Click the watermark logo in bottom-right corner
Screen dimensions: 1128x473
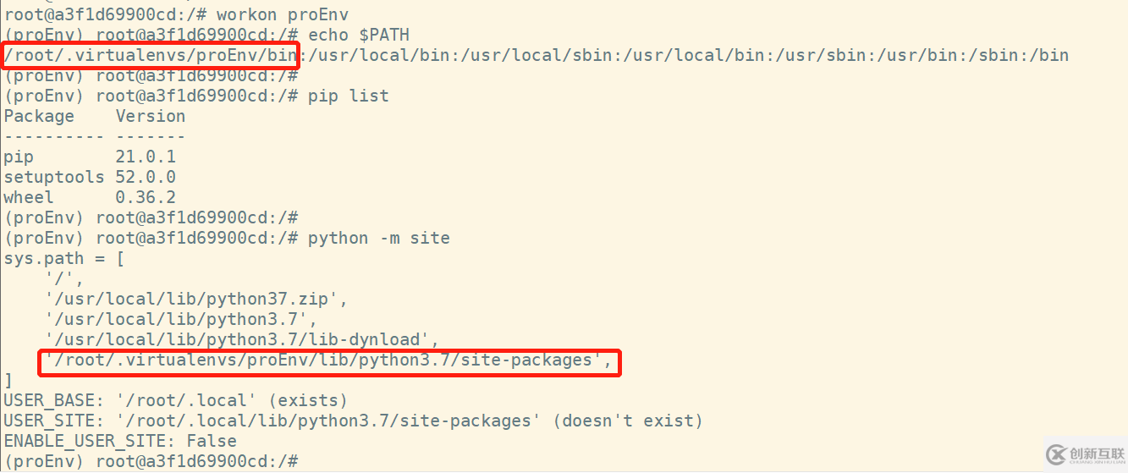coord(1084,454)
